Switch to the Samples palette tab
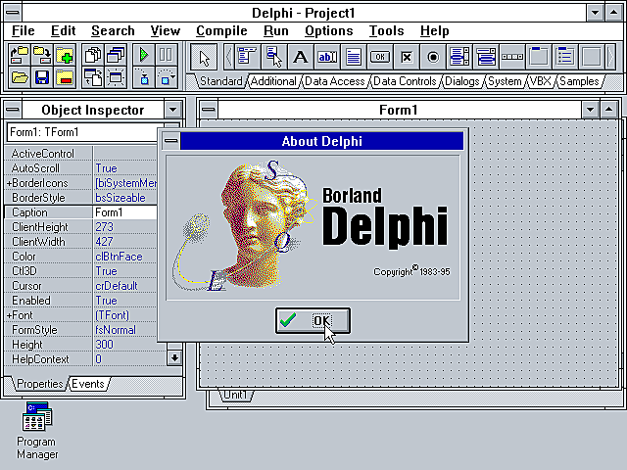Screen dimensions: 627x470 pyautogui.click(x=579, y=81)
